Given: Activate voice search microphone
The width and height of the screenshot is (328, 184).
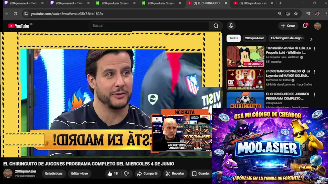Looking at the screenshot, I should [231, 26].
